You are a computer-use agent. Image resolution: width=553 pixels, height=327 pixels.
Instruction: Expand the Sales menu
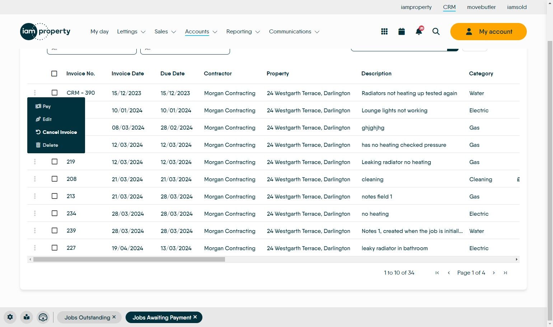(x=165, y=32)
